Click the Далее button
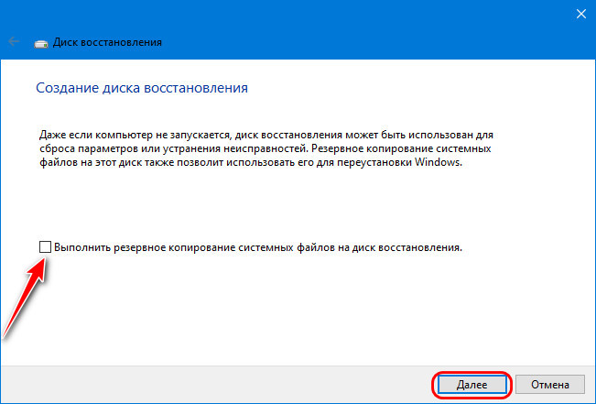Screen dimensions: 596x404 (x=471, y=385)
